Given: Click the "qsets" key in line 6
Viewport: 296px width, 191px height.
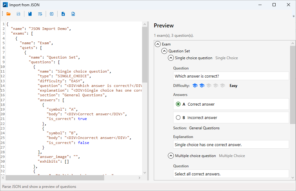Looking at the screenshot, I should [x=28, y=48].
